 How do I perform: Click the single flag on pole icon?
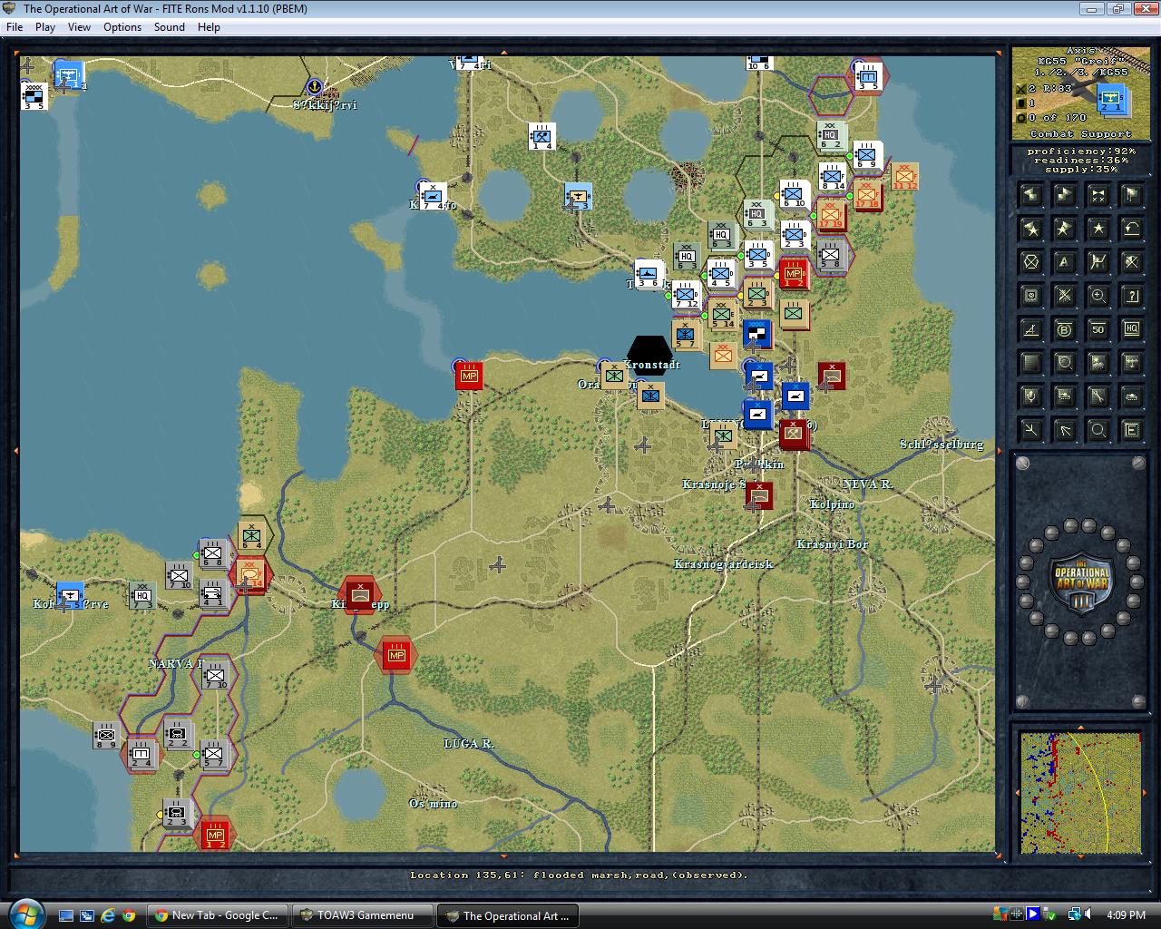[x=1132, y=194]
